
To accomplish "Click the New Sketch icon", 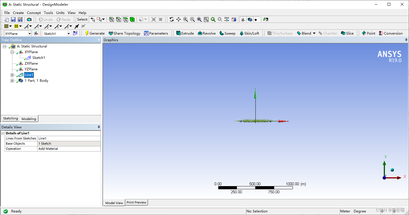I will (75, 33).
